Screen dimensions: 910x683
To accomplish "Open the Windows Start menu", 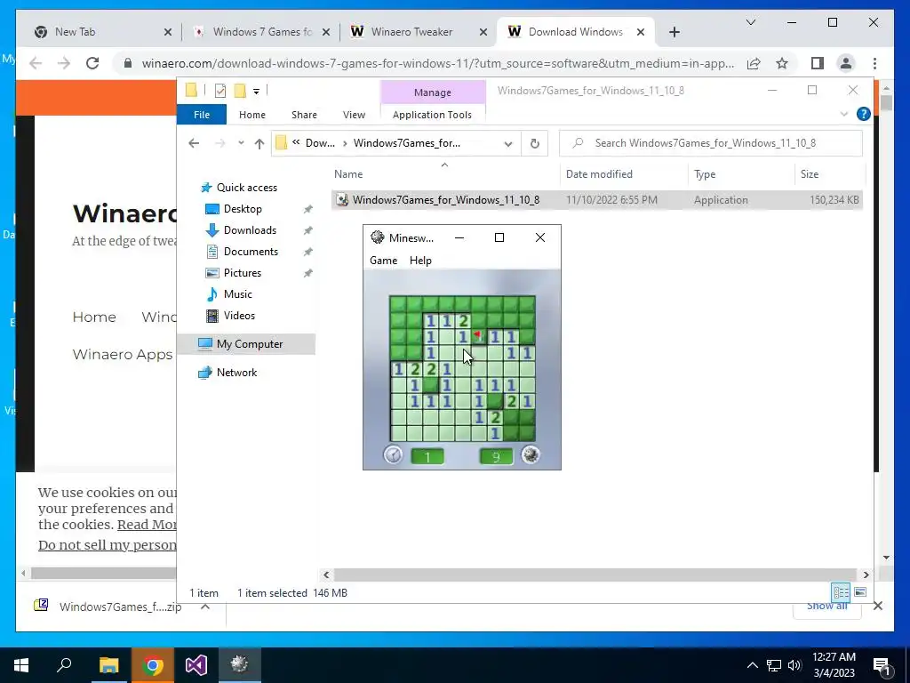I will pos(21,665).
